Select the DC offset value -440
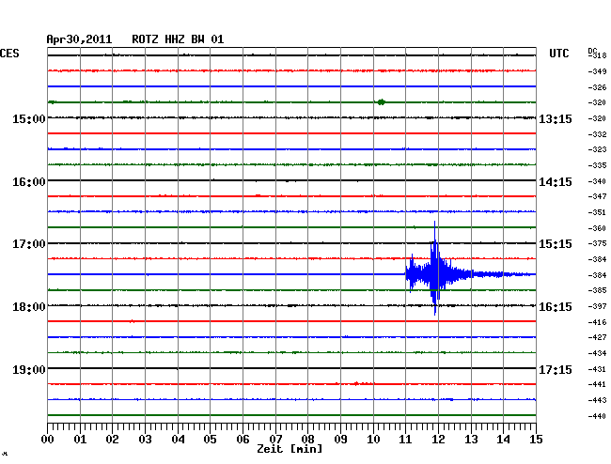The image size is (611, 464). click(597, 416)
